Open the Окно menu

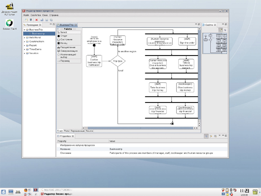click(45, 15)
